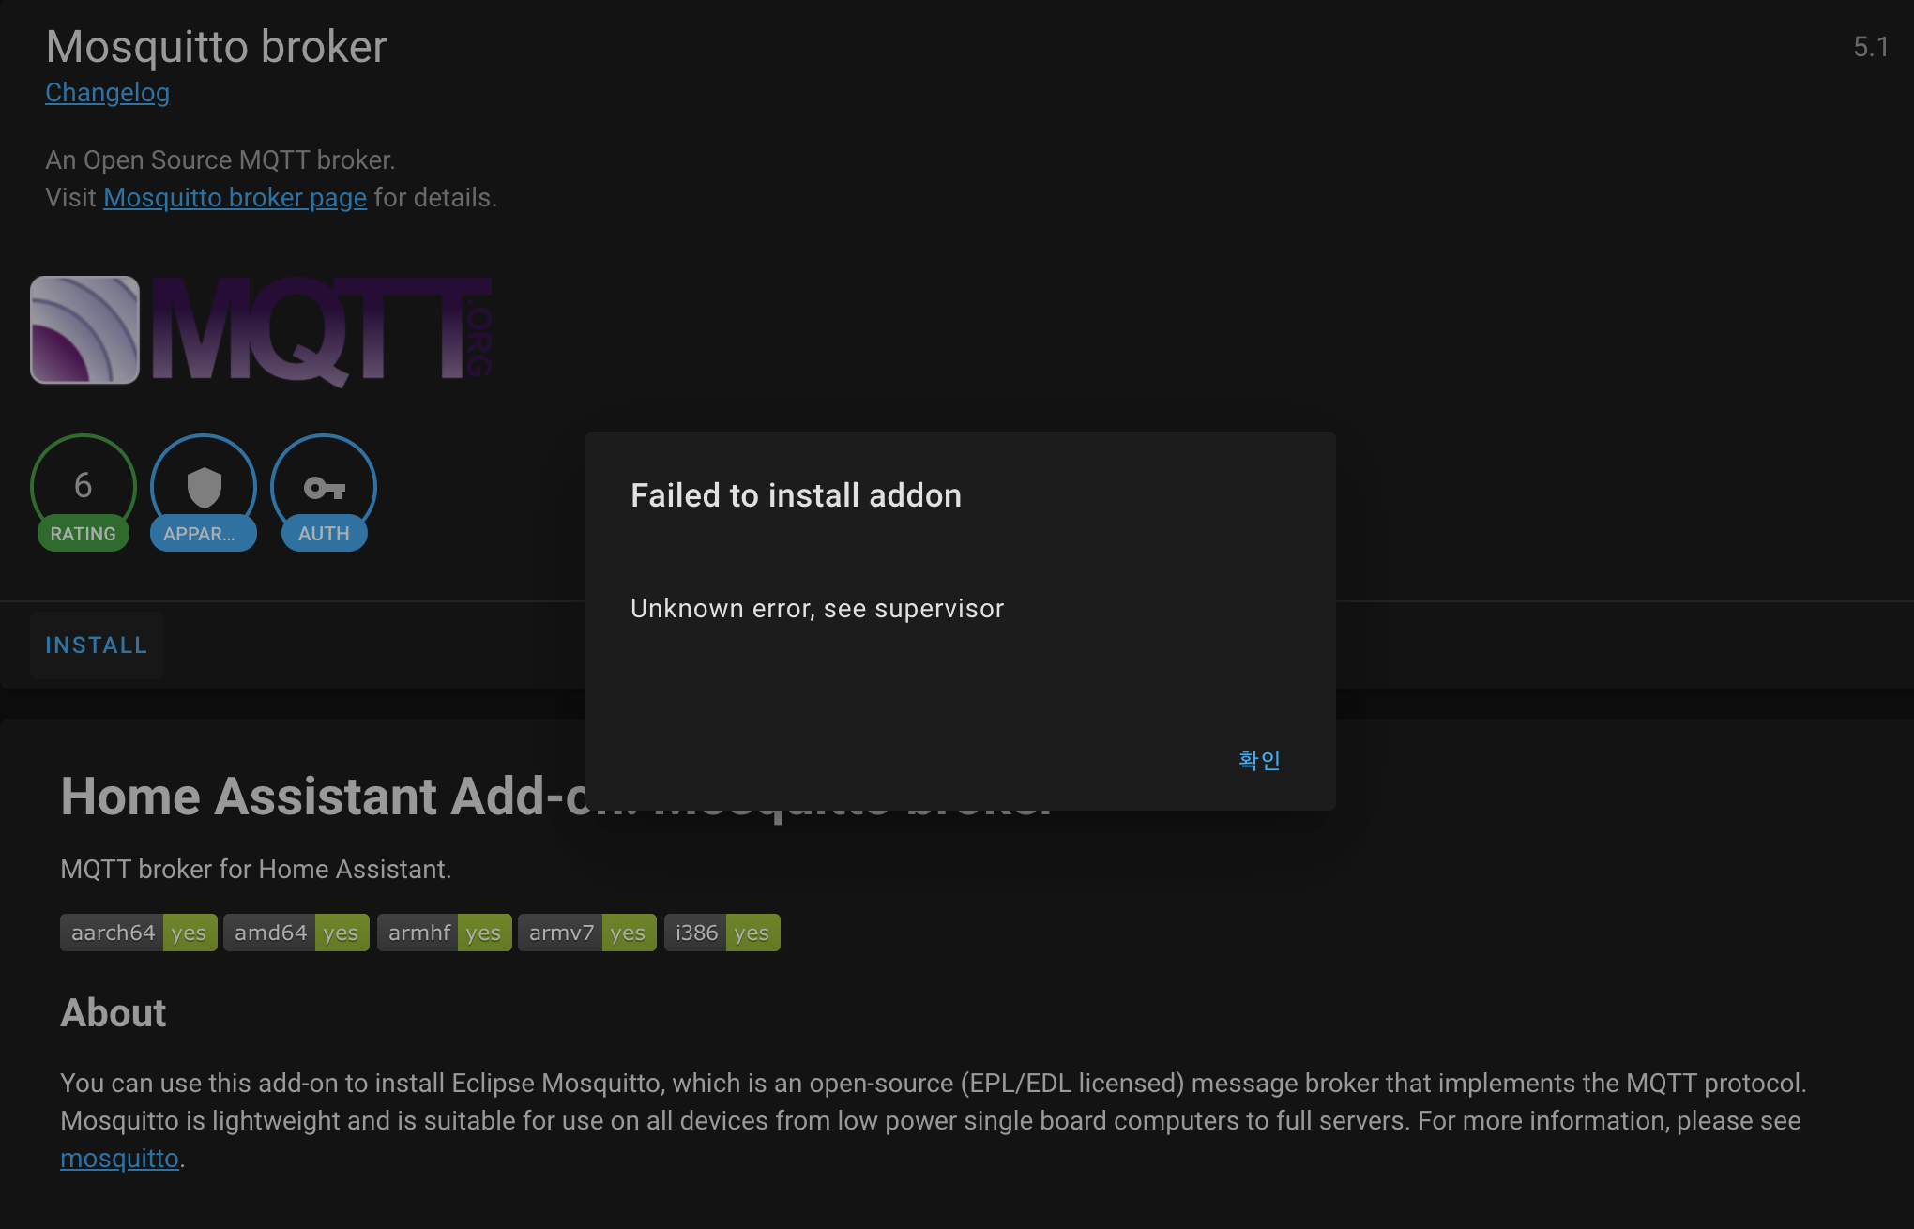Image resolution: width=1914 pixels, height=1229 pixels.
Task: Click the 5.1 version number
Action: (1871, 47)
